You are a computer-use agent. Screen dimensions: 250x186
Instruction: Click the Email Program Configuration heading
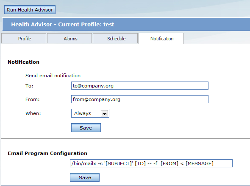[x=47, y=153]
